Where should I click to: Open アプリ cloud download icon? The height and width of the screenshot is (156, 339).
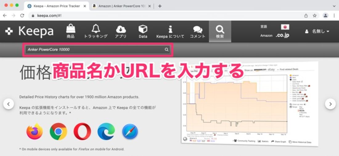(121, 31)
